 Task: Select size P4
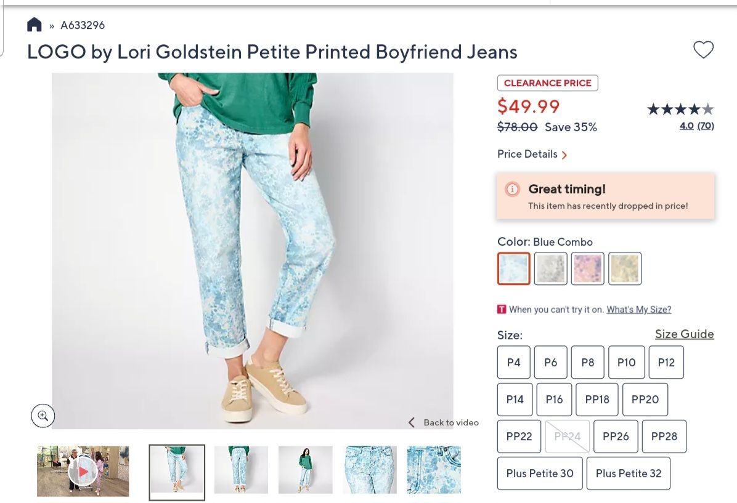(x=514, y=363)
